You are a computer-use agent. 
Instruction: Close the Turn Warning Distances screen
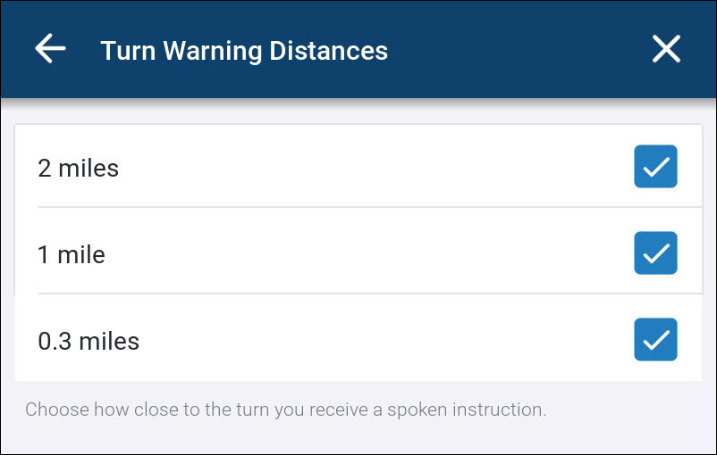pos(666,49)
